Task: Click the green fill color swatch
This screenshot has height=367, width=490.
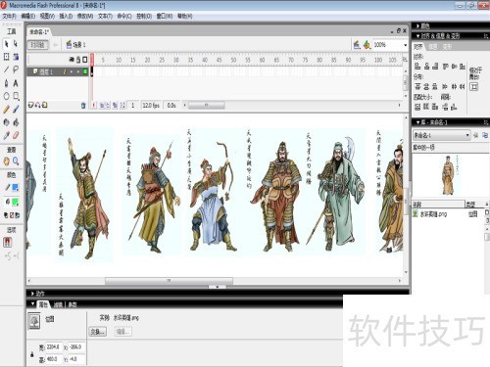Action: (x=15, y=202)
